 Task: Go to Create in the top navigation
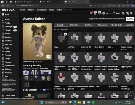[52, 10]
